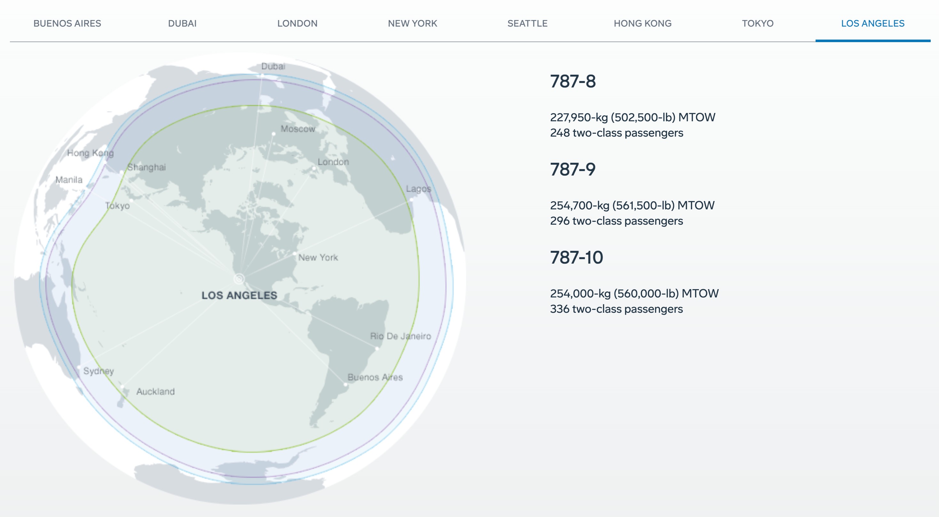The image size is (939, 517).
Task: Click the Auckland destination dot
Action: (122, 387)
